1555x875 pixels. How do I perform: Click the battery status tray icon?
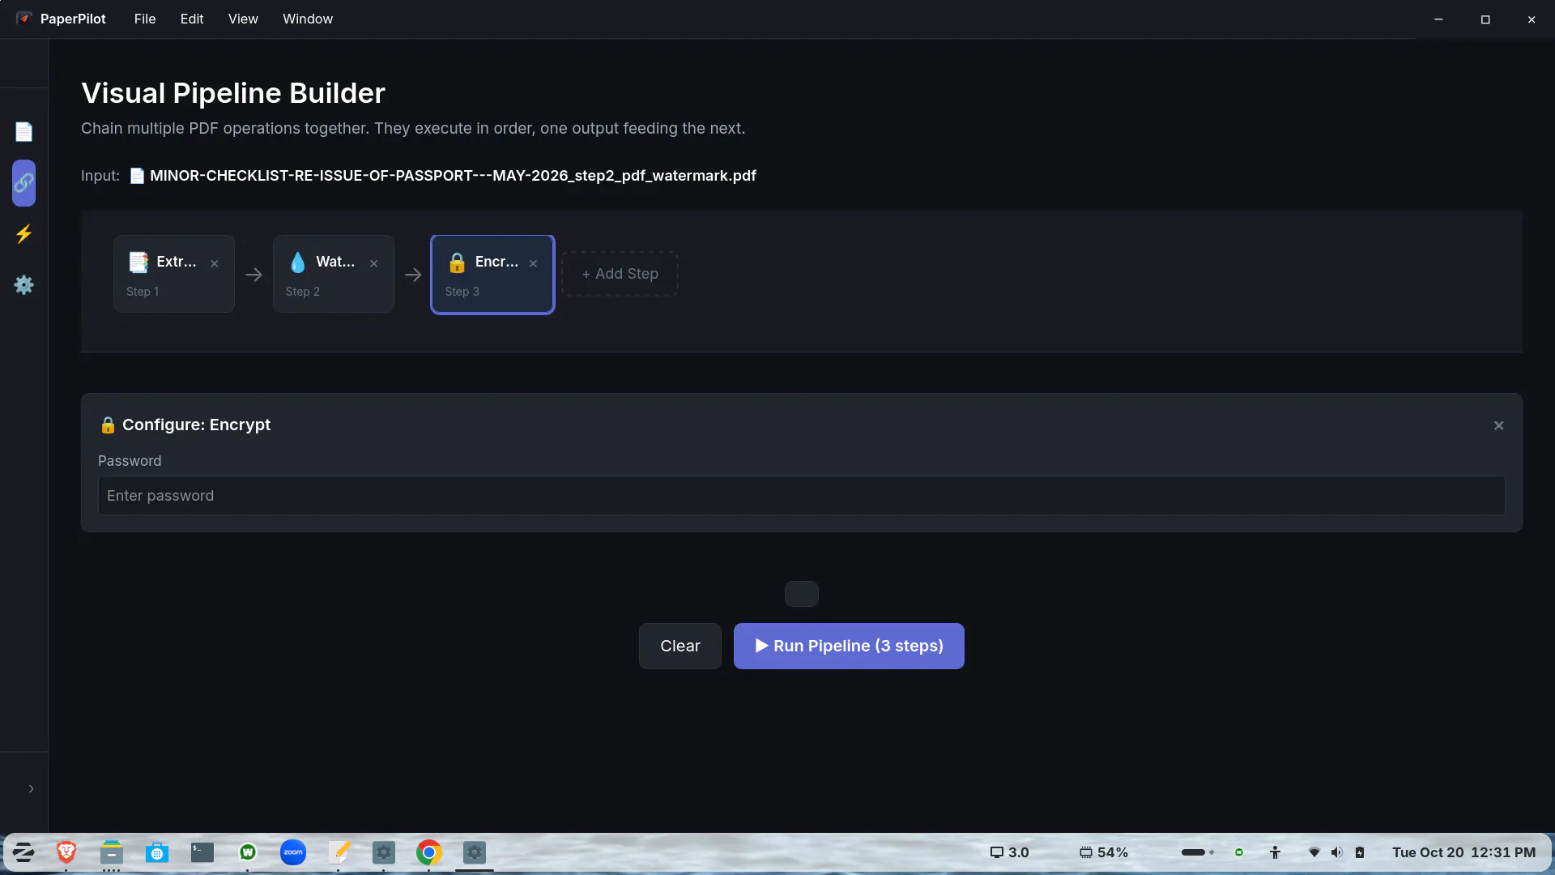(1360, 852)
